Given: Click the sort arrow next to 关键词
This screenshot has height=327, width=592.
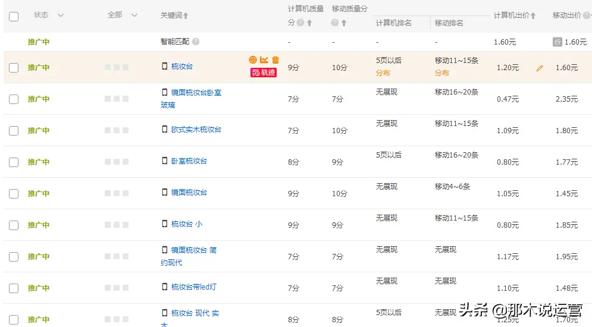Looking at the screenshot, I should 186,16.
